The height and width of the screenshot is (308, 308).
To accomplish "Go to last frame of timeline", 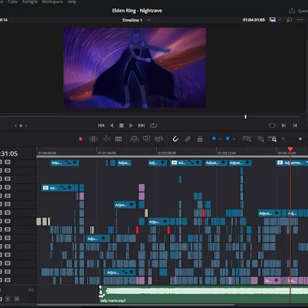I will click(x=141, y=125).
